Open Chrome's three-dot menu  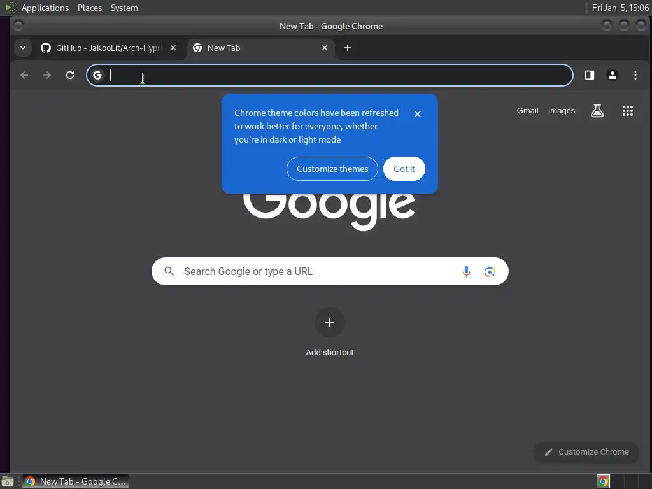pyautogui.click(x=635, y=75)
